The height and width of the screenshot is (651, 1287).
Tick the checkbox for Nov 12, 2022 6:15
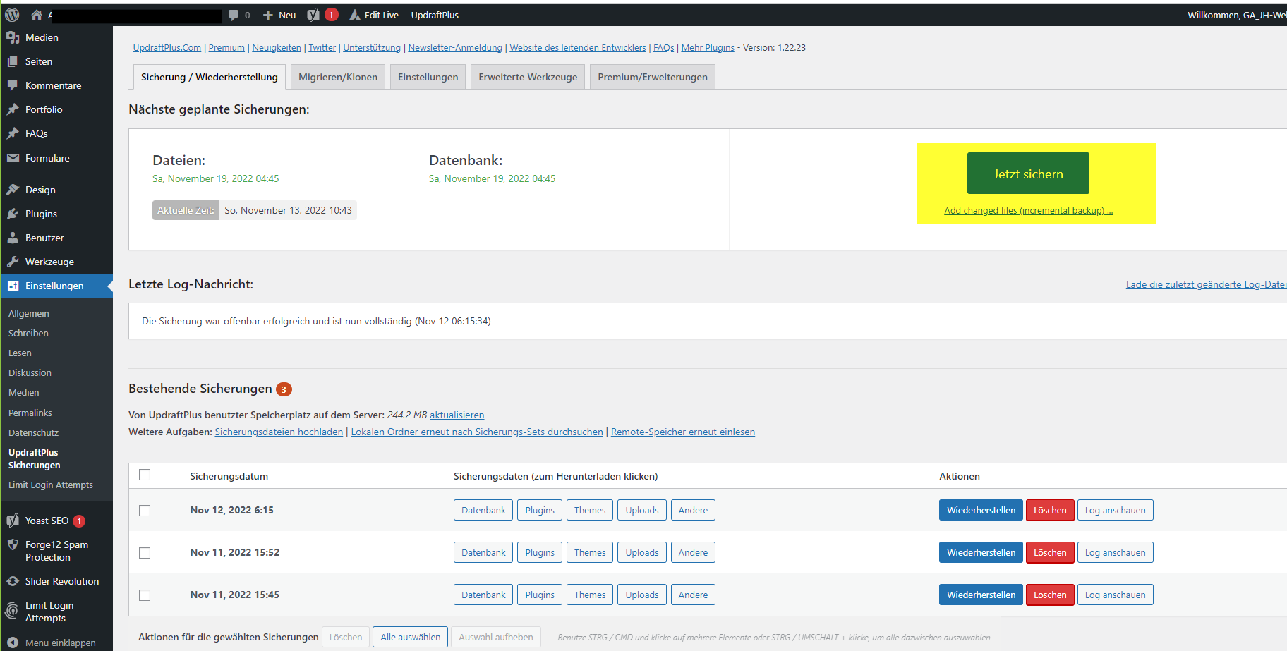coord(145,511)
